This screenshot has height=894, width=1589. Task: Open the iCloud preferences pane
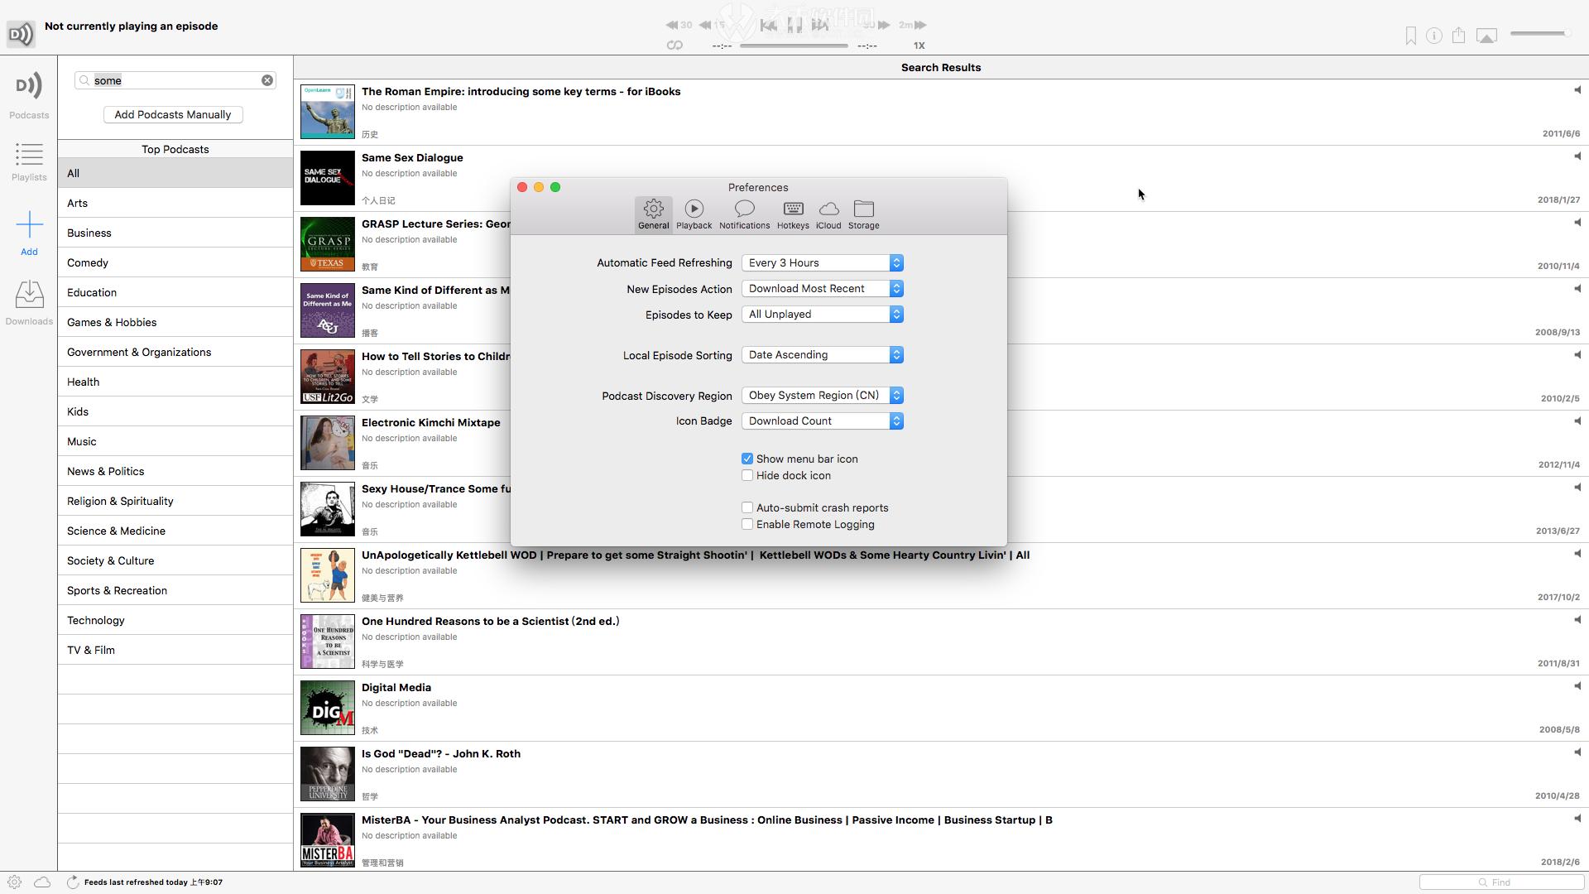pyautogui.click(x=828, y=214)
